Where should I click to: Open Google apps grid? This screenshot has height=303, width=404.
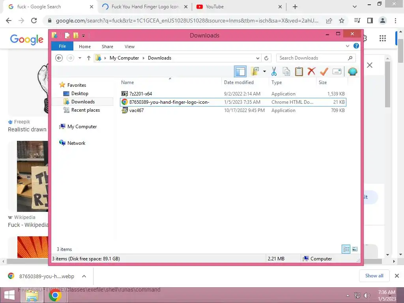point(383,38)
